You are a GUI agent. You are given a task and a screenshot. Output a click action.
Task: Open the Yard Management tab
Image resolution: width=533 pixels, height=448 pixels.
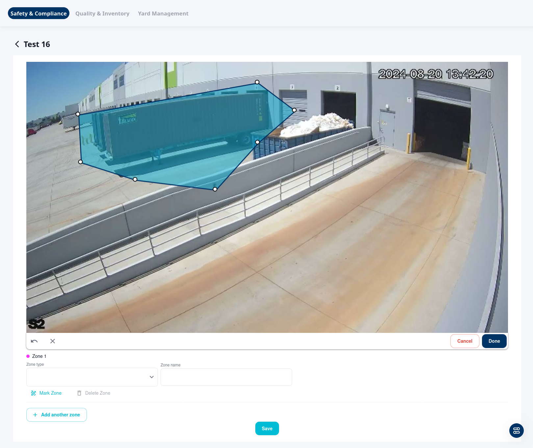pos(163,13)
